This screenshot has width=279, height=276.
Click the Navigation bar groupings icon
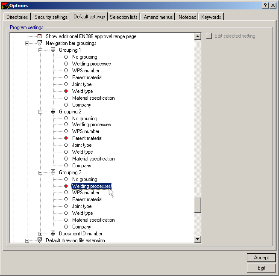point(40,43)
